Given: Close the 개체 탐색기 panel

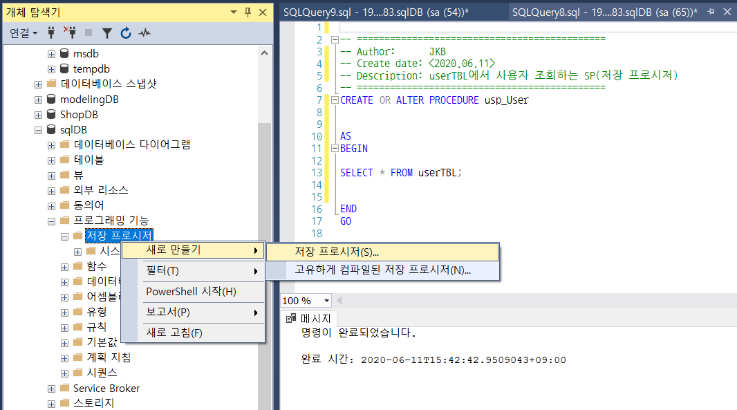Looking at the screenshot, I should (x=263, y=12).
